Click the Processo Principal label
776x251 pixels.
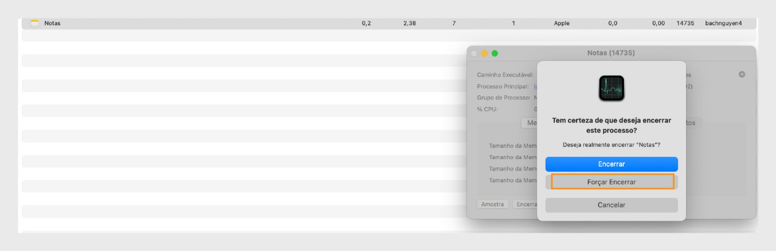pos(503,86)
